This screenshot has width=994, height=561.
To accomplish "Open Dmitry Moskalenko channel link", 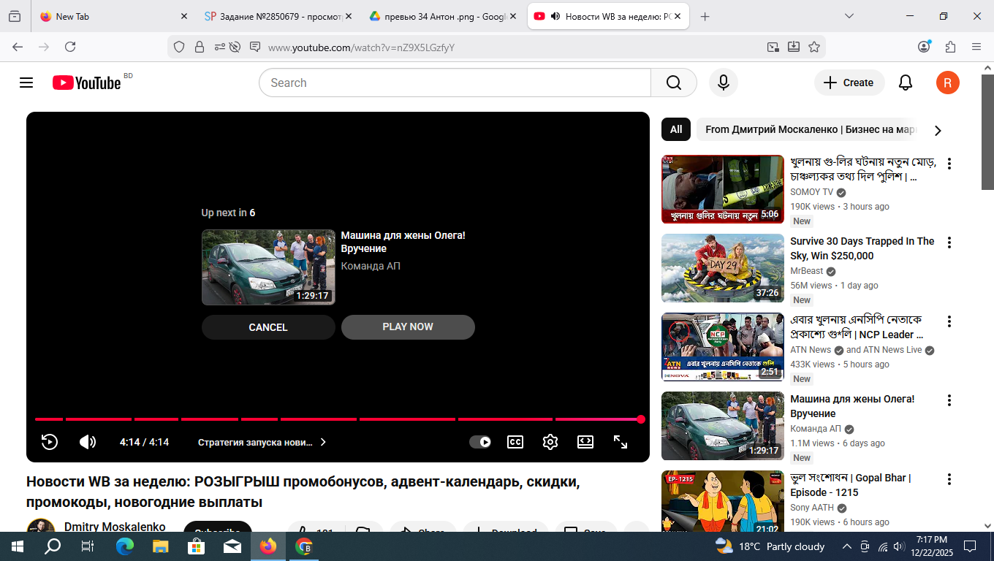I will tap(115, 527).
